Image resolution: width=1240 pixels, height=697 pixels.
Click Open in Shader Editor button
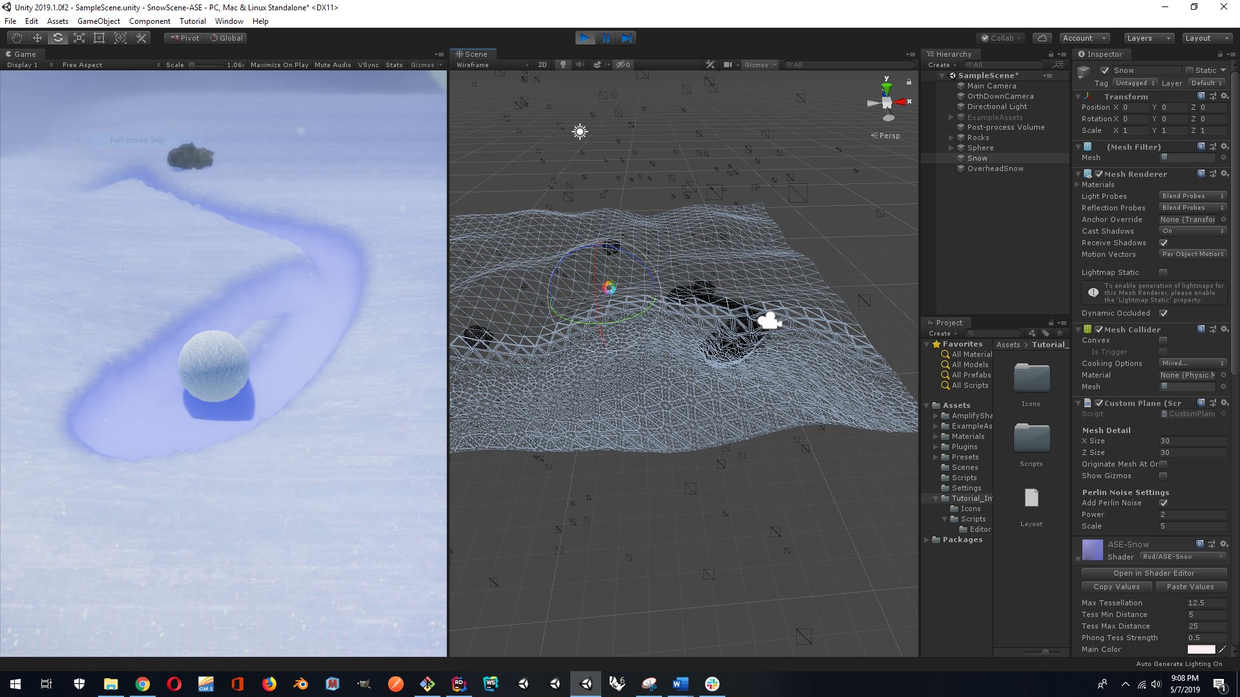pos(1153,573)
